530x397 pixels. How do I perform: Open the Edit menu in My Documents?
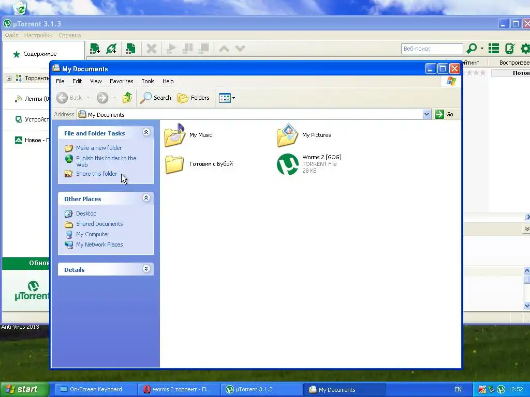[x=77, y=81]
